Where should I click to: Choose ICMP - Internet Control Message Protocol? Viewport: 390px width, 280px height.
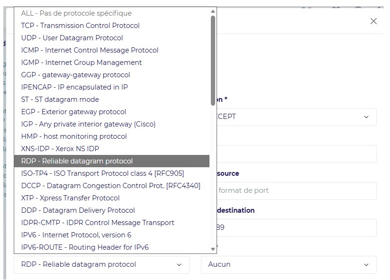point(112,50)
